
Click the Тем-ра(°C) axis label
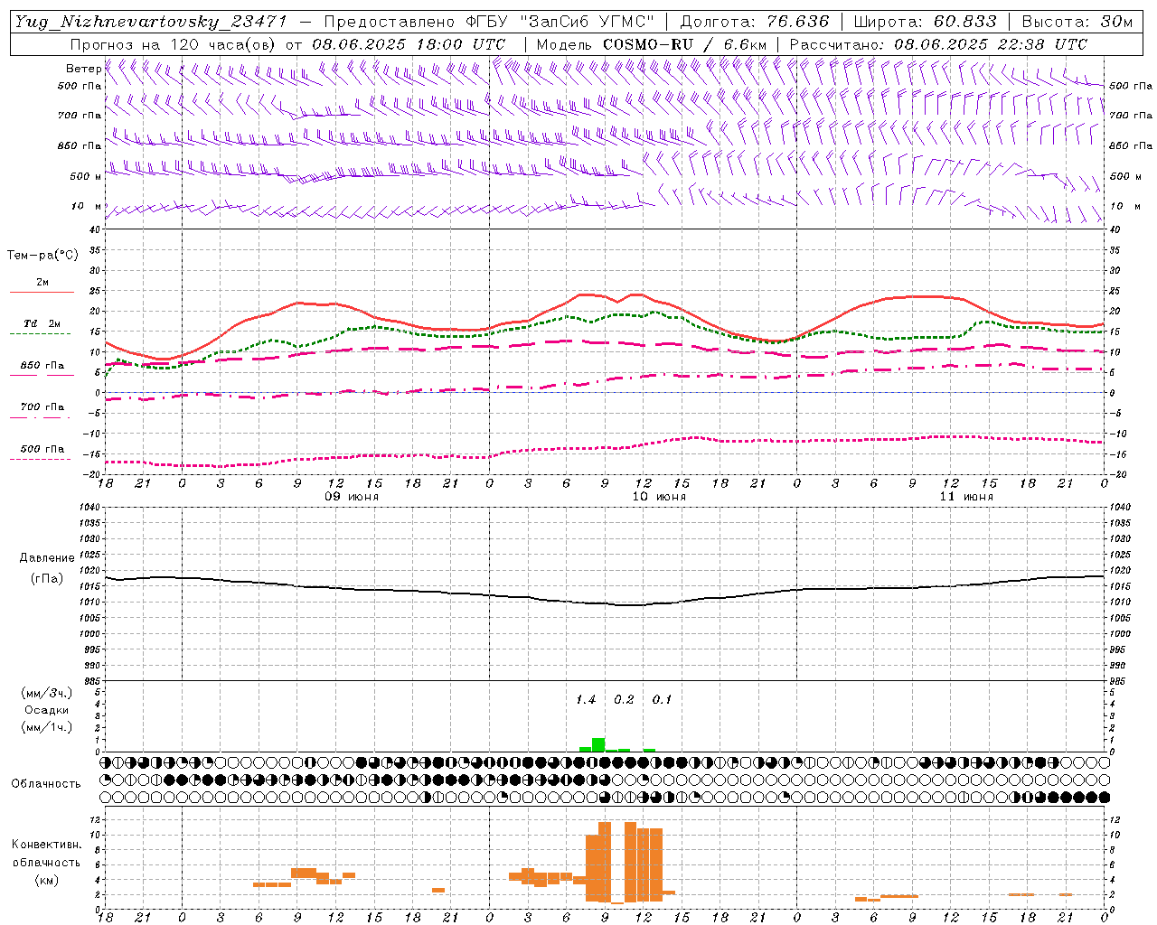pyautogui.click(x=42, y=256)
